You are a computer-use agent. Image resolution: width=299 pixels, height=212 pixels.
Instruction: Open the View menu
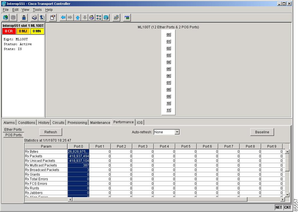point(25,9)
